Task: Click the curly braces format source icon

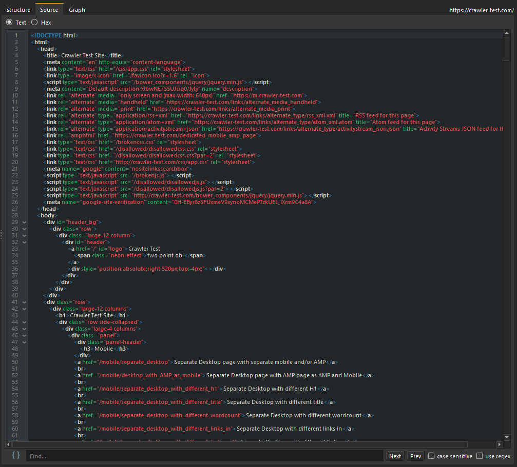Action: [x=16, y=455]
